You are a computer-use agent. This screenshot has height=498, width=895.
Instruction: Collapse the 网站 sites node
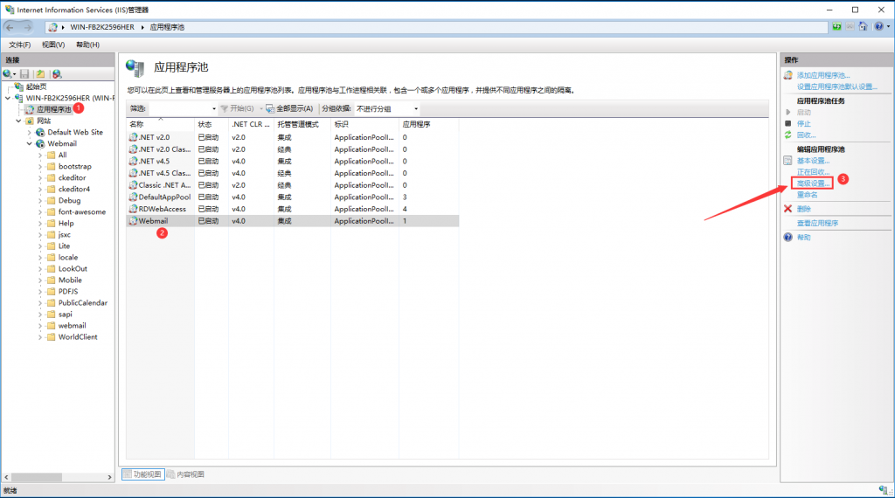point(18,121)
